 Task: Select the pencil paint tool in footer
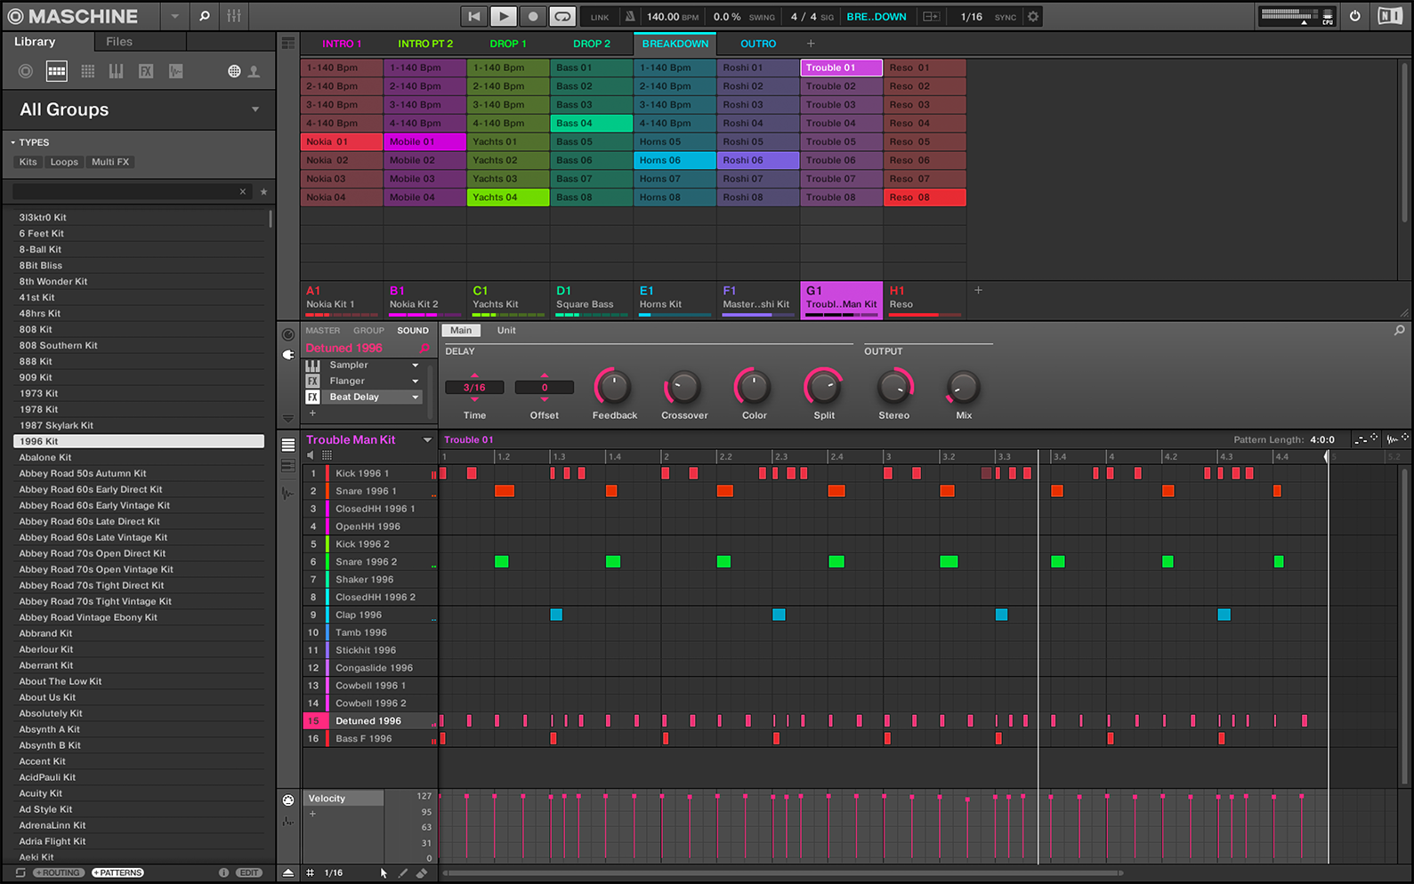point(403,873)
